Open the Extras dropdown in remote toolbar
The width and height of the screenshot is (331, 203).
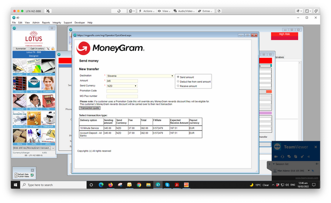[x=205, y=11]
